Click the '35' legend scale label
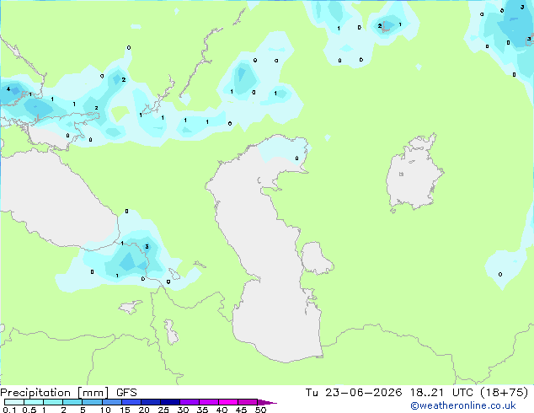The height and width of the screenshot is (413, 534). click(203, 410)
